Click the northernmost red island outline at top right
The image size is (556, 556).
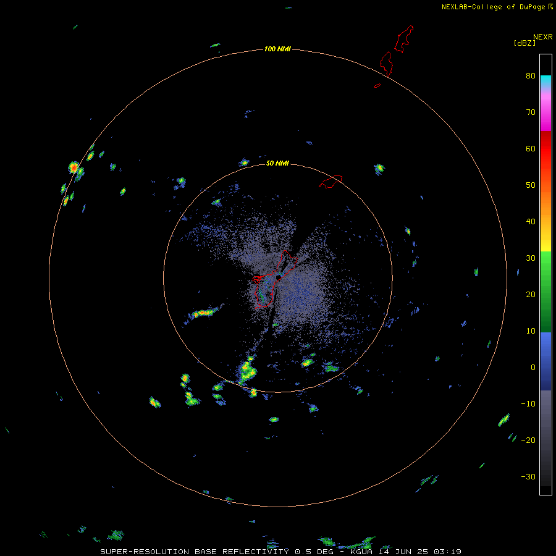point(404,39)
